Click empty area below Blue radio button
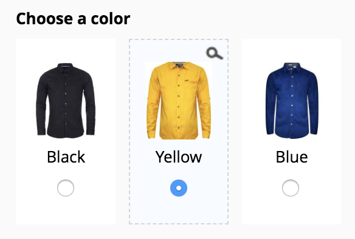This screenshot has height=239, width=355. [292, 210]
